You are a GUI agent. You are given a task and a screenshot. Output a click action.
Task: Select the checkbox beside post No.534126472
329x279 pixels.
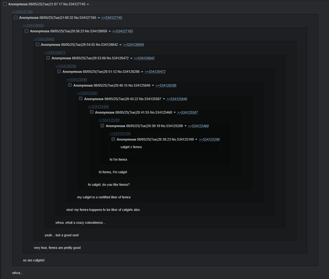click(48, 58)
